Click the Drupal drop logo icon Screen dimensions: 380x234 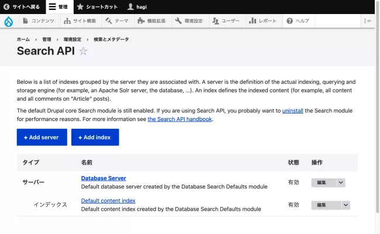coord(9,21)
